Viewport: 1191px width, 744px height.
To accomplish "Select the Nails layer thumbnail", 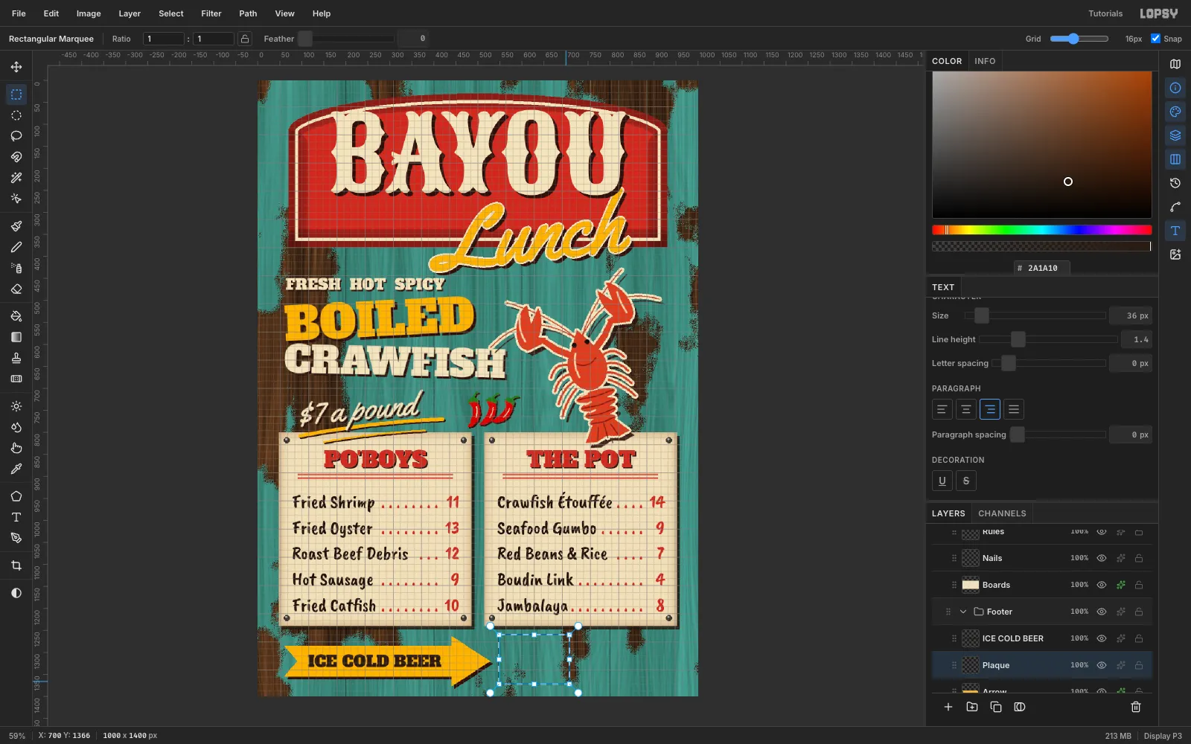I will tap(971, 558).
